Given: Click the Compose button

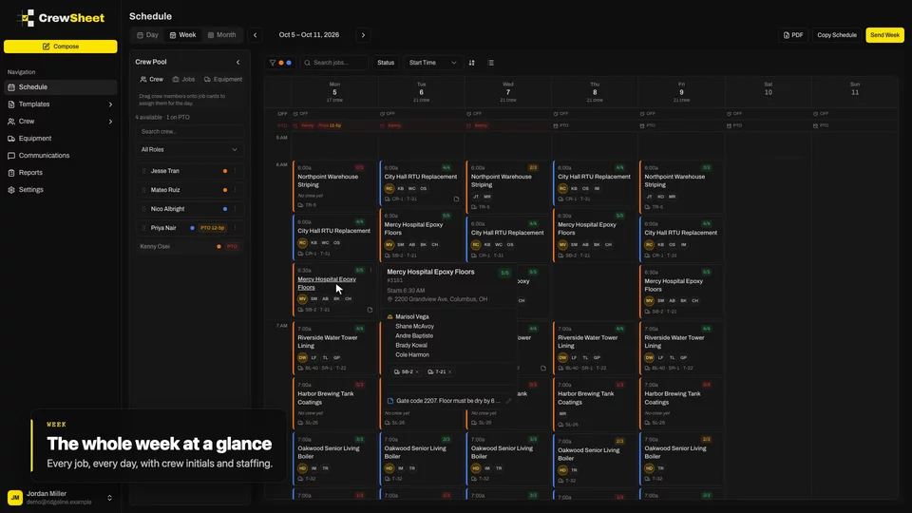Looking at the screenshot, I should pyautogui.click(x=61, y=47).
